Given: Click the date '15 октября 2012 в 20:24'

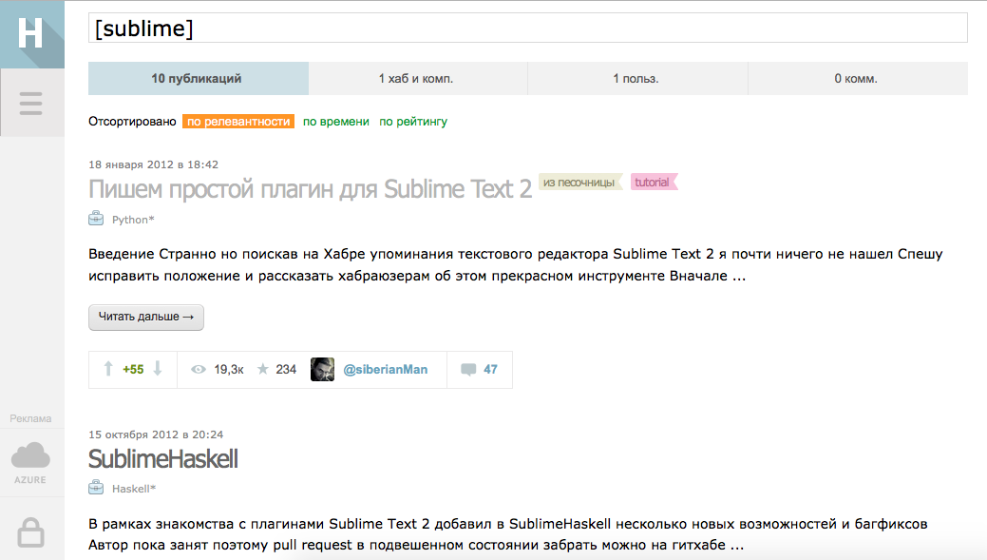Looking at the screenshot, I should [156, 434].
